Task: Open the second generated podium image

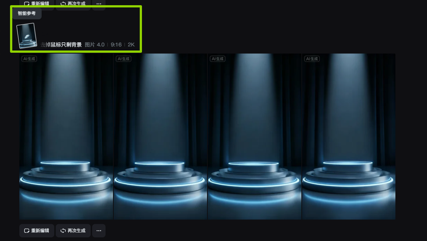Action: click(x=160, y=137)
